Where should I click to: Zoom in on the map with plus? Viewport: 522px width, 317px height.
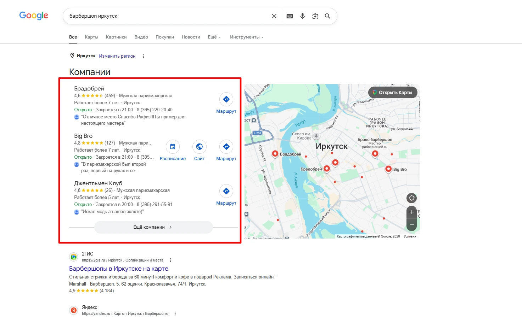(411, 212)
